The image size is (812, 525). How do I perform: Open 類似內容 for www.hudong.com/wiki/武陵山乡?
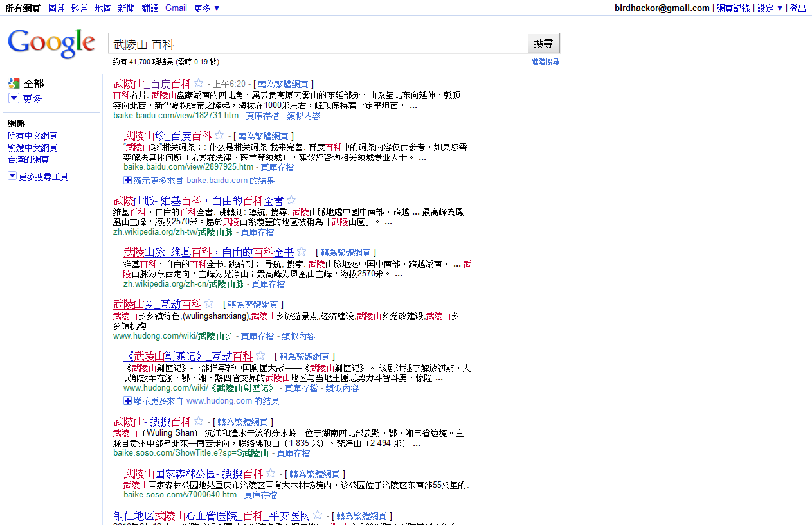pos(298,336)
